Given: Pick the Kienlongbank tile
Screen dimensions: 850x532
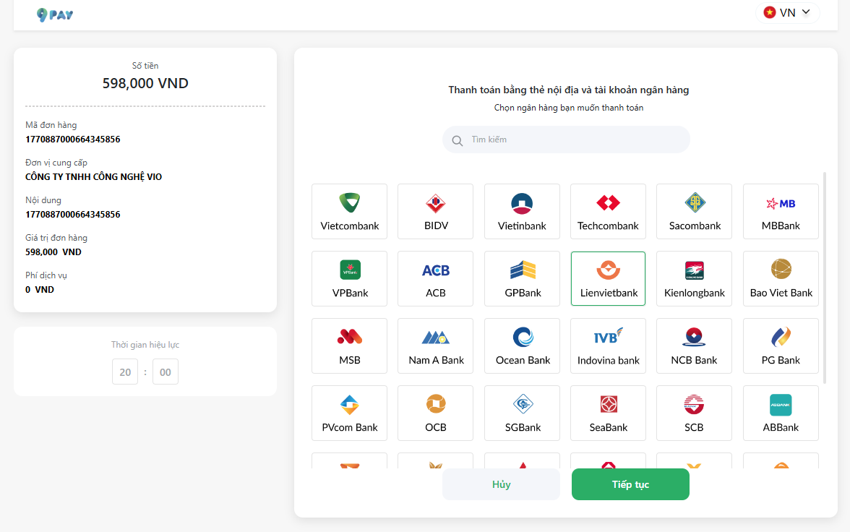Looking at the screenshot, I should point(694,279).
